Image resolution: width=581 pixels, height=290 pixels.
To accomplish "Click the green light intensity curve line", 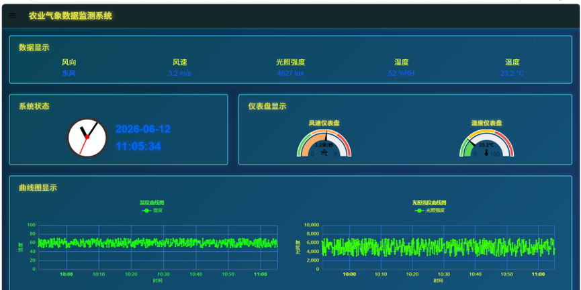I will 439,246.
